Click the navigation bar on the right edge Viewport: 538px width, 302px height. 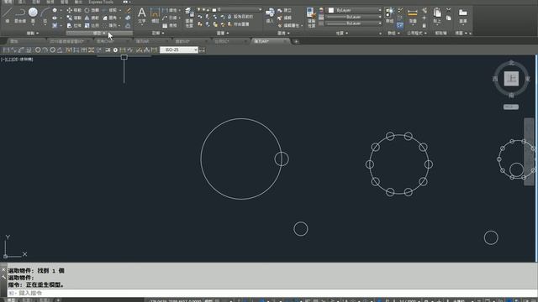click(x=529, y=152)
